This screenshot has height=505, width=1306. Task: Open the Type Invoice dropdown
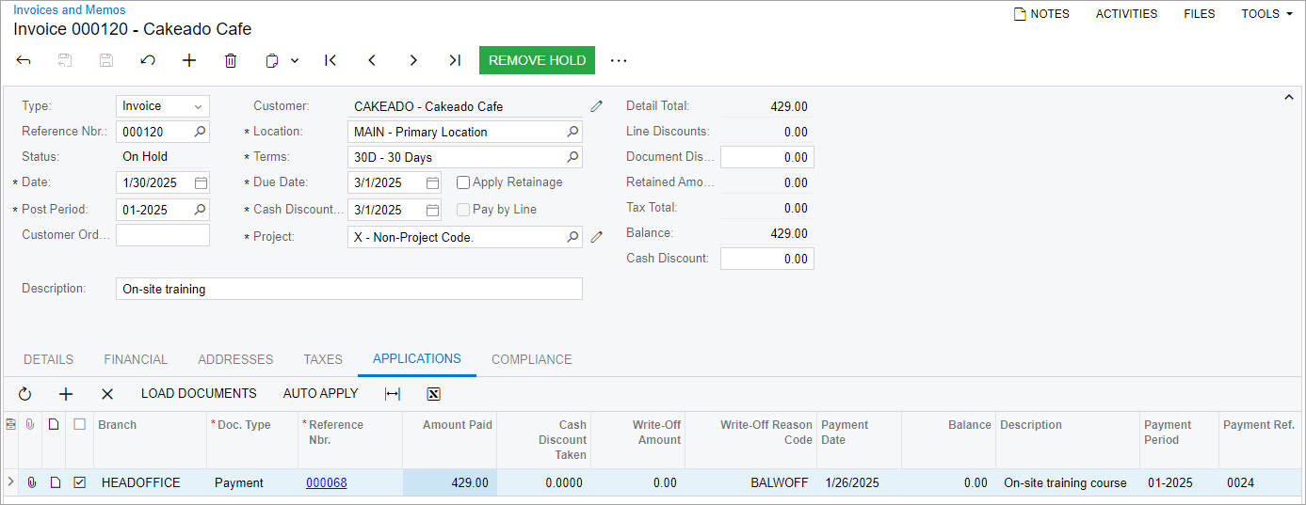pos(163,106)
